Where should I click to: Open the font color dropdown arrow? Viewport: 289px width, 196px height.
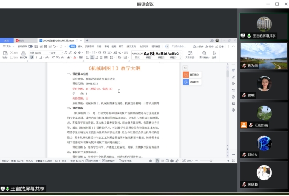(77, 57)
